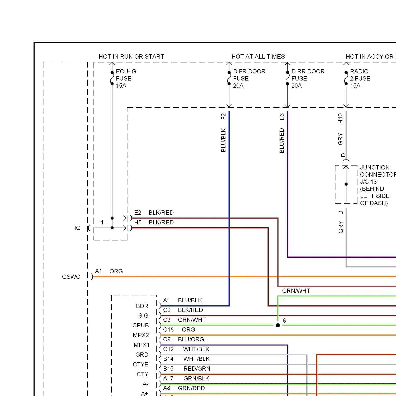Screen dimensions: 396x396
Task: Click the ECU-IG fuse symbol
Action: [112, 78]
